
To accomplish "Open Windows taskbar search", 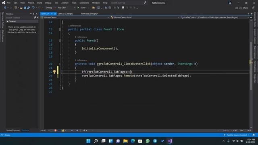I will (x=96, y=141).
